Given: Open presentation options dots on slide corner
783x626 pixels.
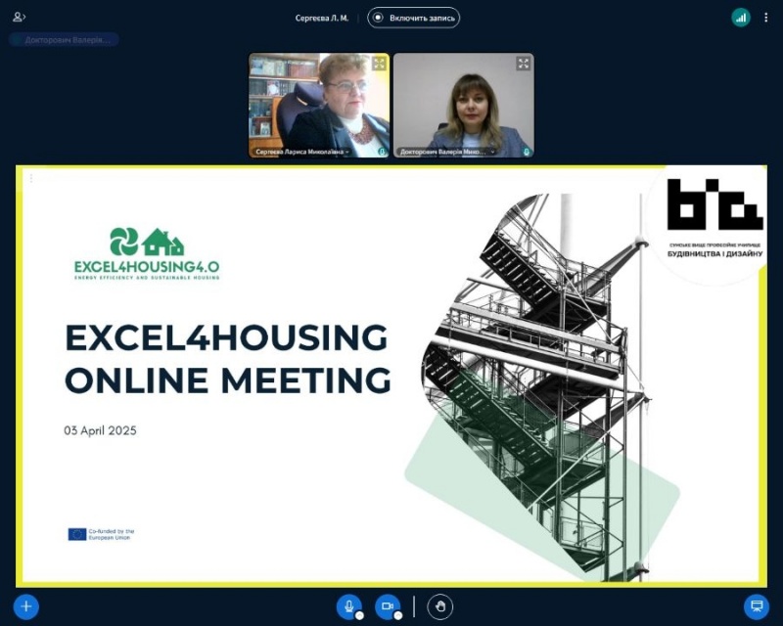Looking at the screenshot, I should click(x=30, y=178).
